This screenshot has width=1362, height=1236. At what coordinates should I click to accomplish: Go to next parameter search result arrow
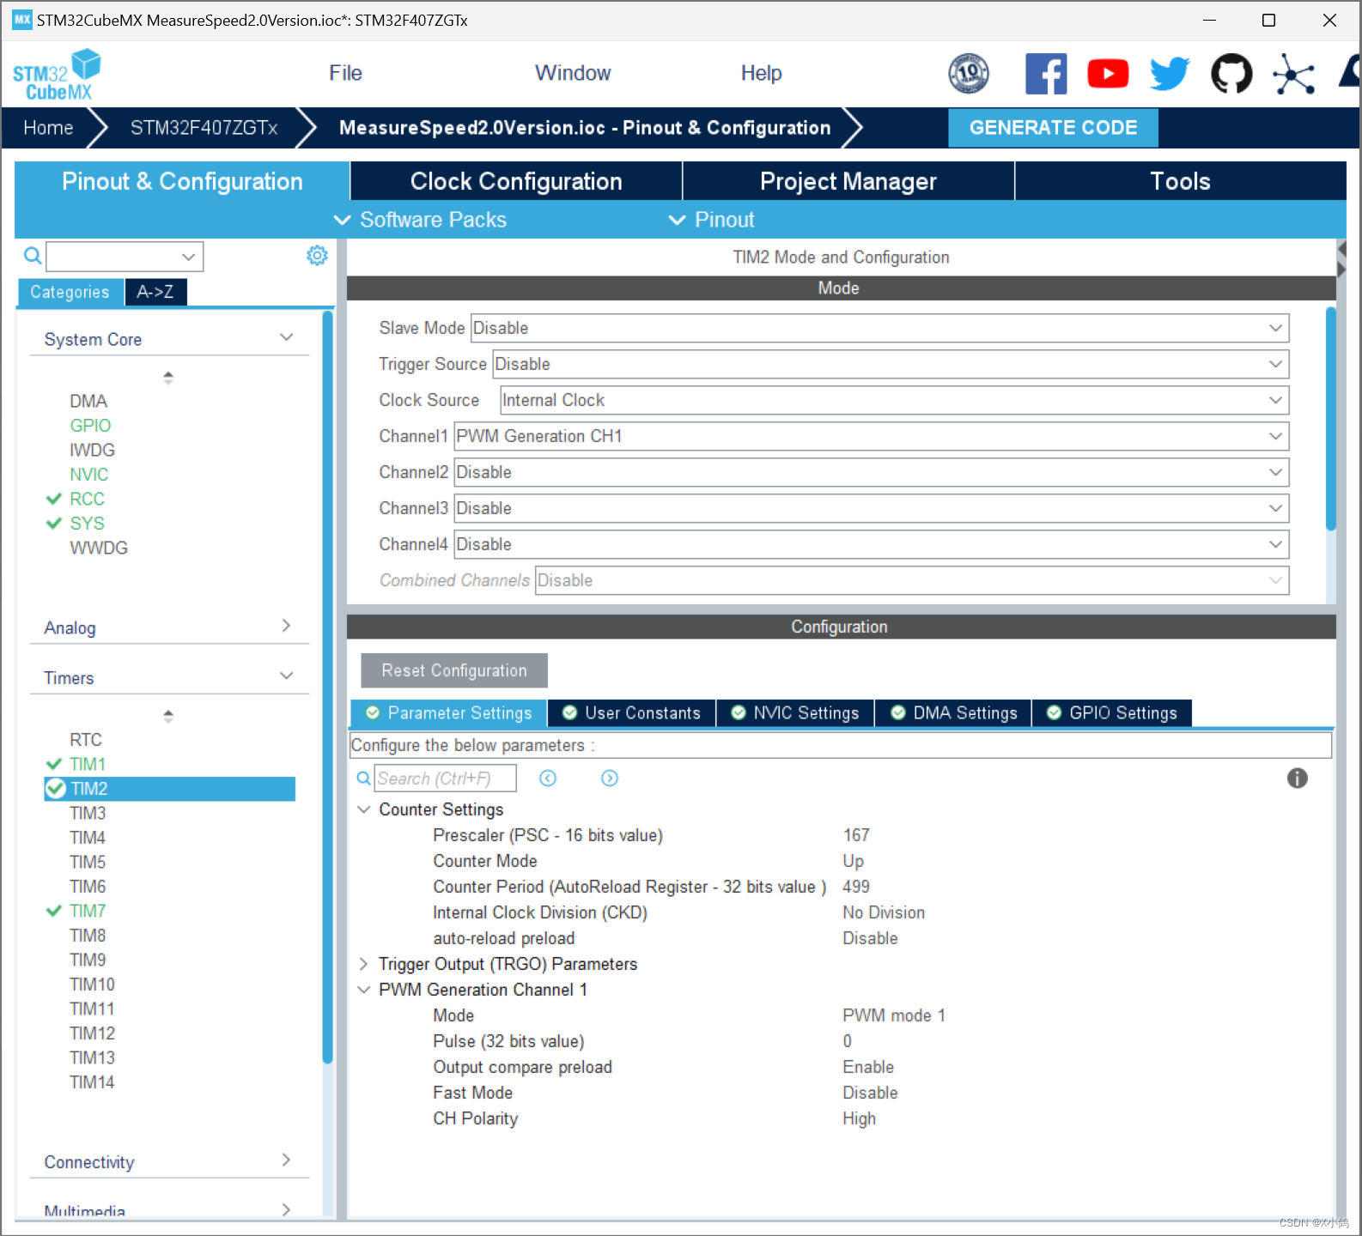pos(610,779)
